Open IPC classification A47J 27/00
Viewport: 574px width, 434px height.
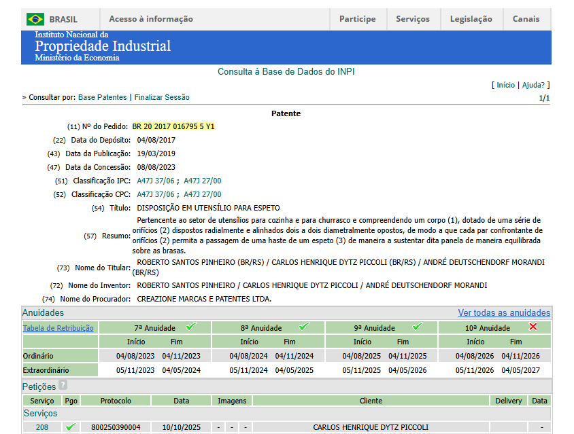[203, 181]
